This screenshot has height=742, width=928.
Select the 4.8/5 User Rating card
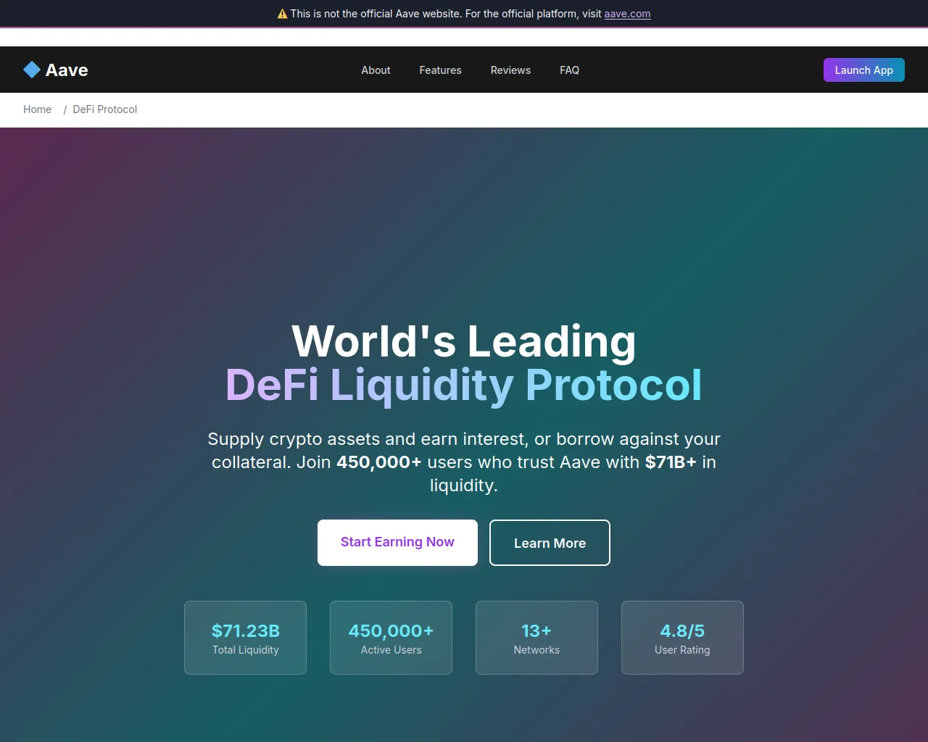(x=682, y=638)
